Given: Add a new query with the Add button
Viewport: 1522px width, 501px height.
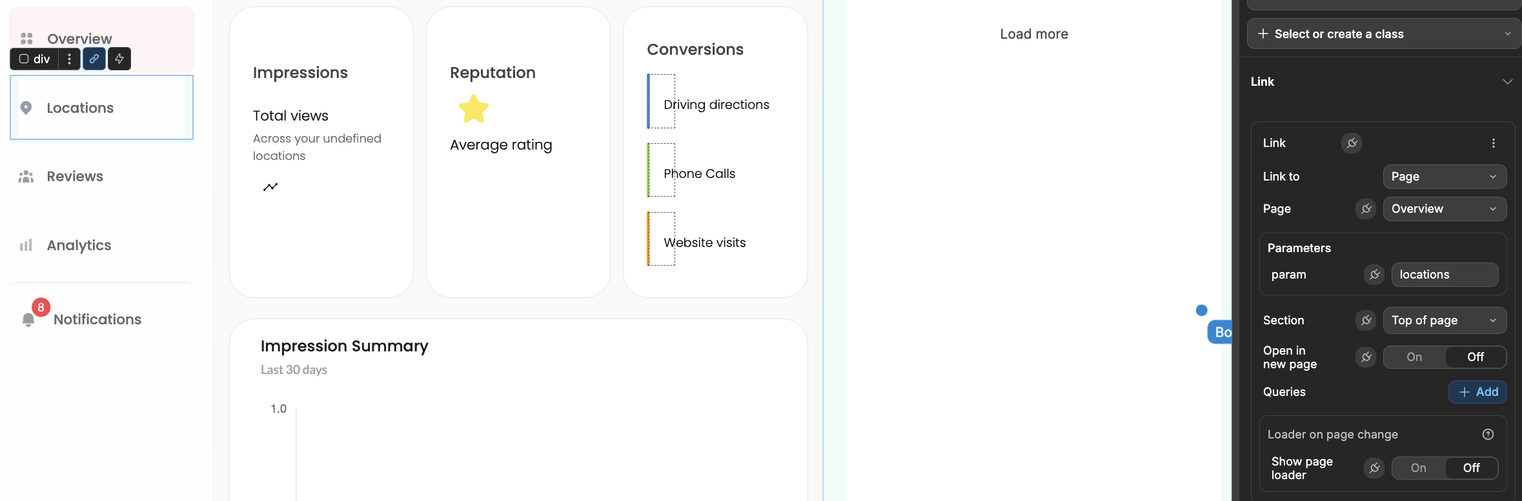Looking at the screenshot, I should (x=1477, y=392).
